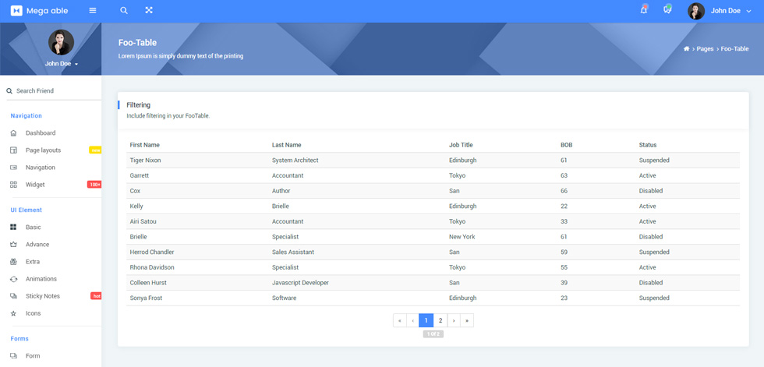Image resolution: width=764 pixels, height=367 pixels.
Task: Click the Dashboard home icon in sidebar
Action: click(x=14, y=133)
